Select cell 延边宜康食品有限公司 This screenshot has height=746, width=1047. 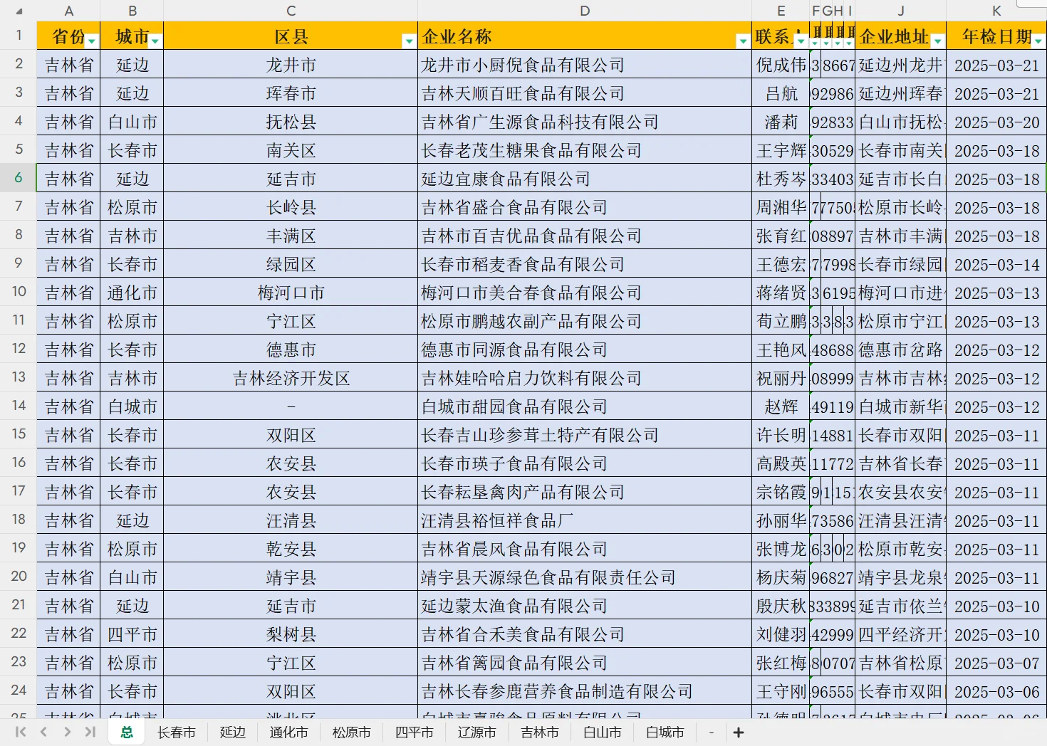point(585,178)
